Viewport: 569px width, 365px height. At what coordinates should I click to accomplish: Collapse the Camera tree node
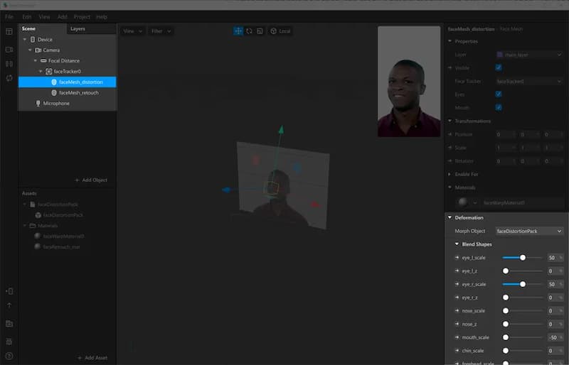pos(30,50)
